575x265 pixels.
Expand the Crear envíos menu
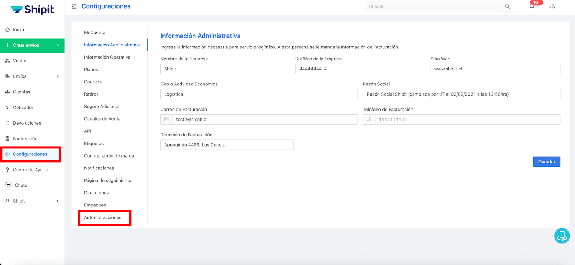tap(32, 45)
